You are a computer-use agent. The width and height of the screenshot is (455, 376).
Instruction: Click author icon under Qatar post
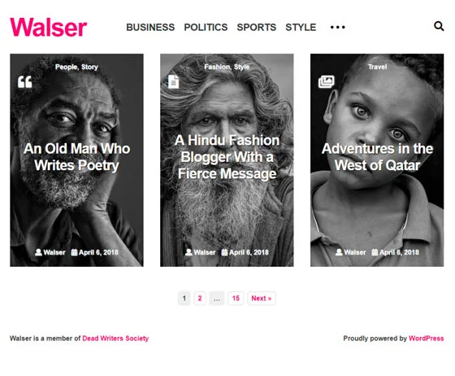coord(339,252)
